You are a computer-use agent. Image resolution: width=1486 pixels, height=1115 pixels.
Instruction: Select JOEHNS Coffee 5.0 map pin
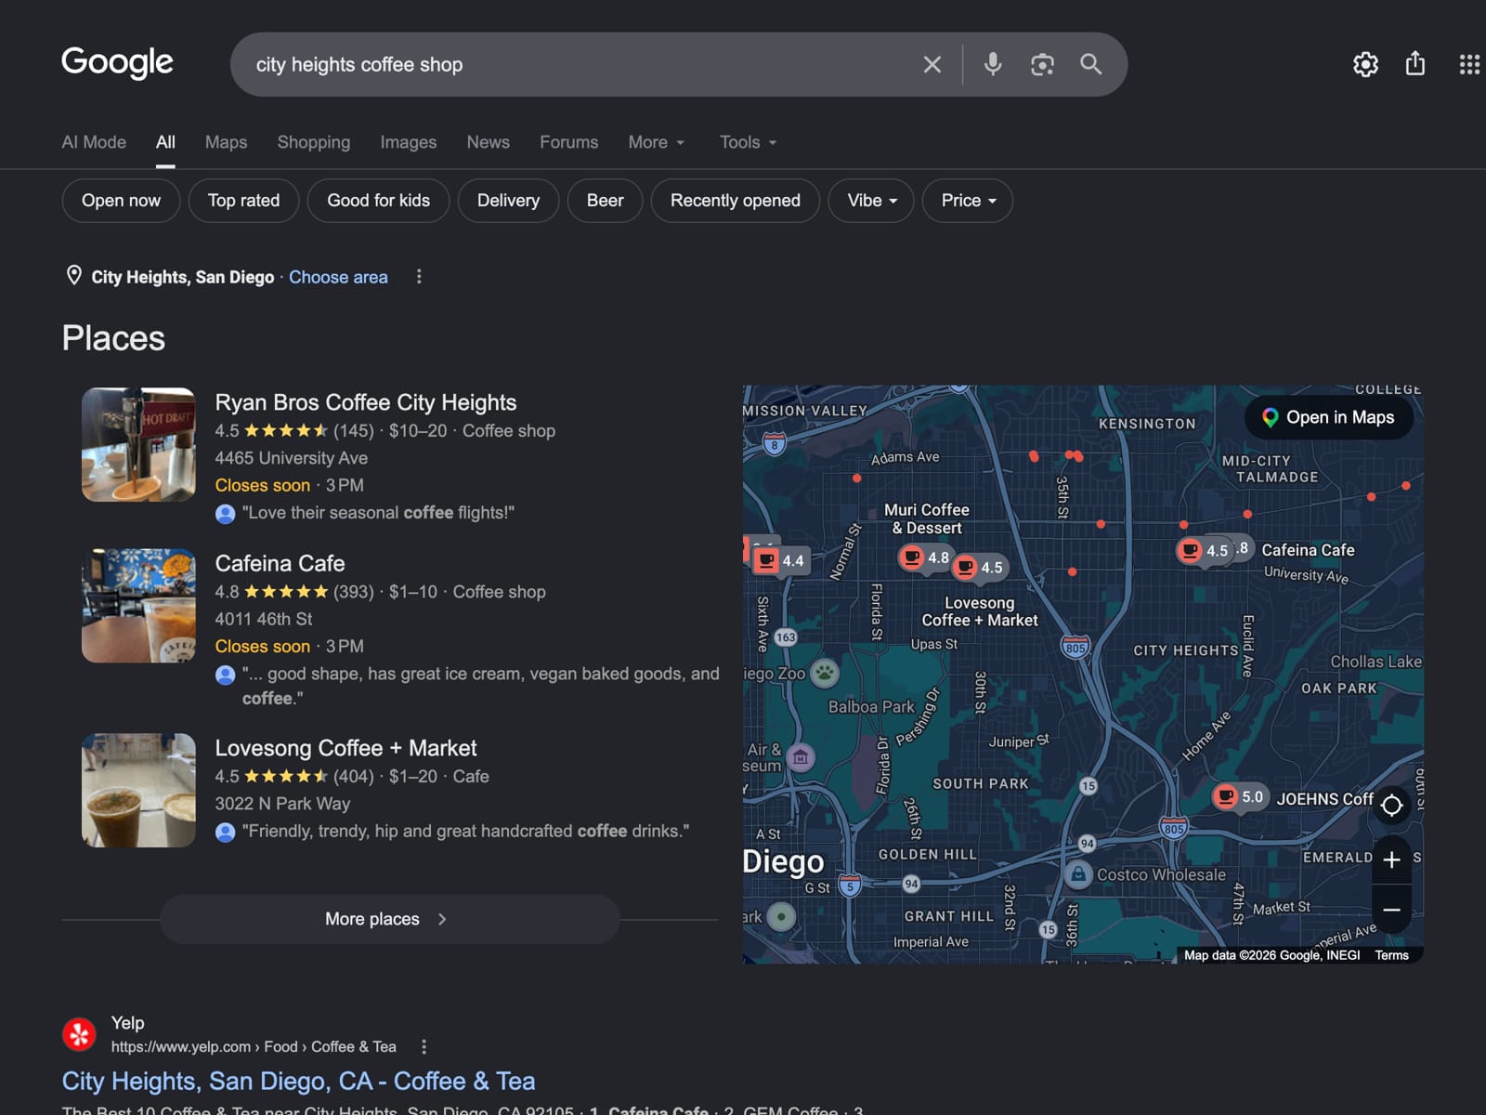click(1240, 797)
